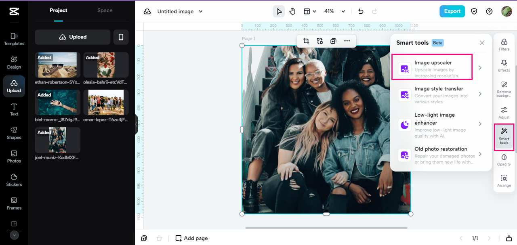The image size is (517, 245).
Task: Select the ethan-robertson beach sunglasses thumbnail
Action: pyautogui.click(x=57, y=65)
